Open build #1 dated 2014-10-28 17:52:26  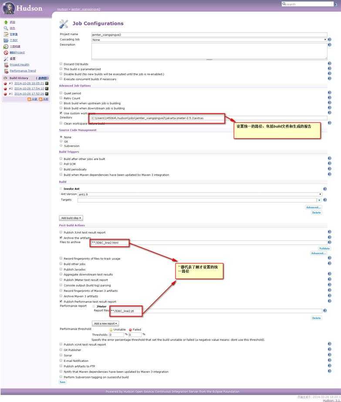(29, 94)
